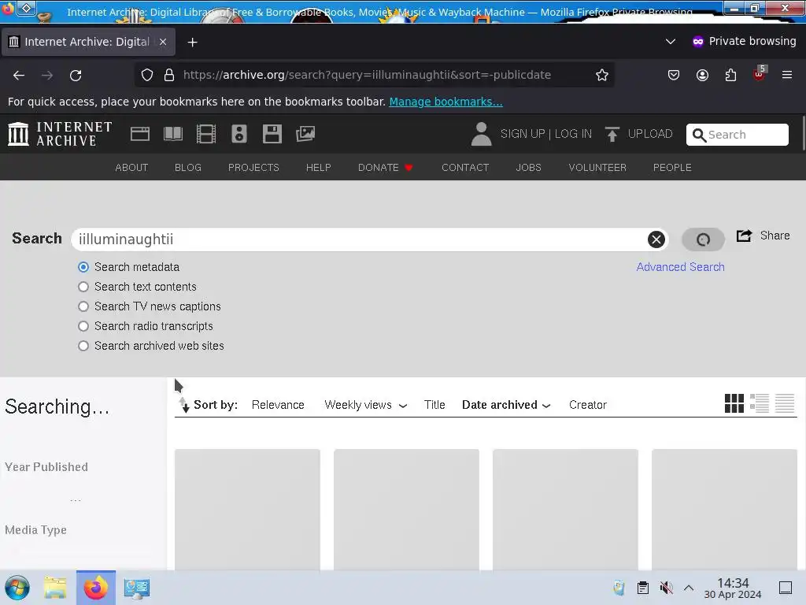Viewport: 806px width, 605px height.
Task: Open the Software floppy disk icon
Action: coord(272,134)
